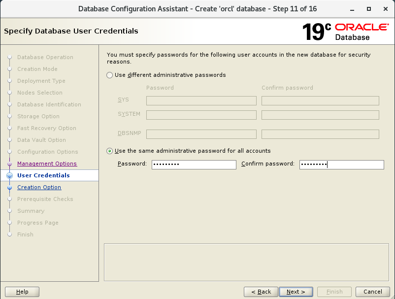
Task: Open the Creation Option step link
Action: pyautogui.click(x=39, y=187)
